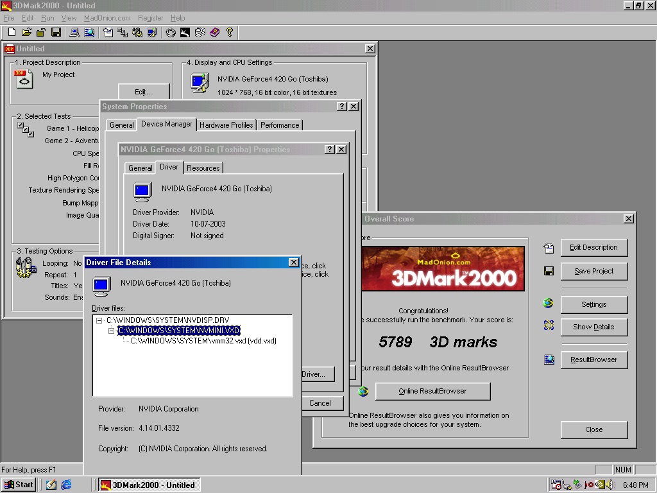The height and width of the screenshot is (493, 657).
Task: Click the Online ResultBrowser button
Action: click(x=432, y=391)
